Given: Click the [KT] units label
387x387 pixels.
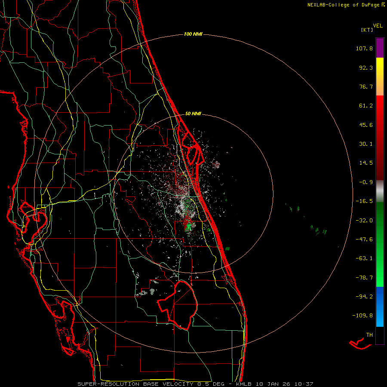Looking at the screenshot, I should point(367,30).
